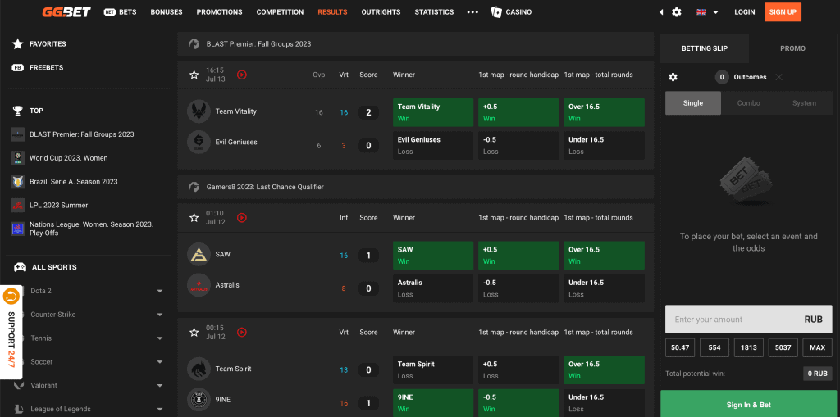Click the Sign In & Bet button

pyautogui.click(x=749, y=405)
